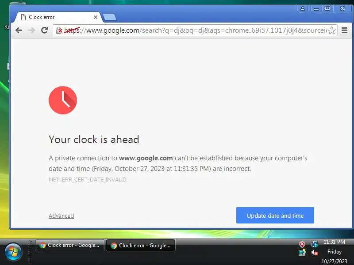Viewport: 354px width, 265px height.
Task: Click the red clock error icon
Action: pyautogui.click(x=63, y=100)
